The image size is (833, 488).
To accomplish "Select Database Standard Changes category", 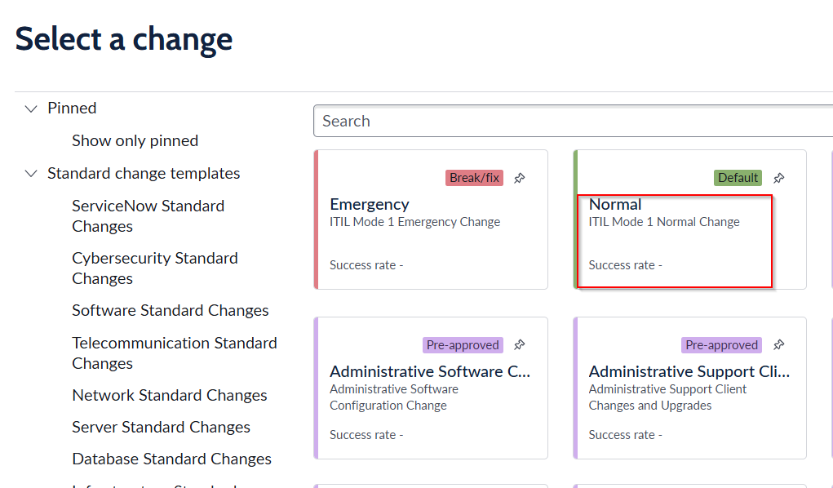I will (x=171, y=459).
